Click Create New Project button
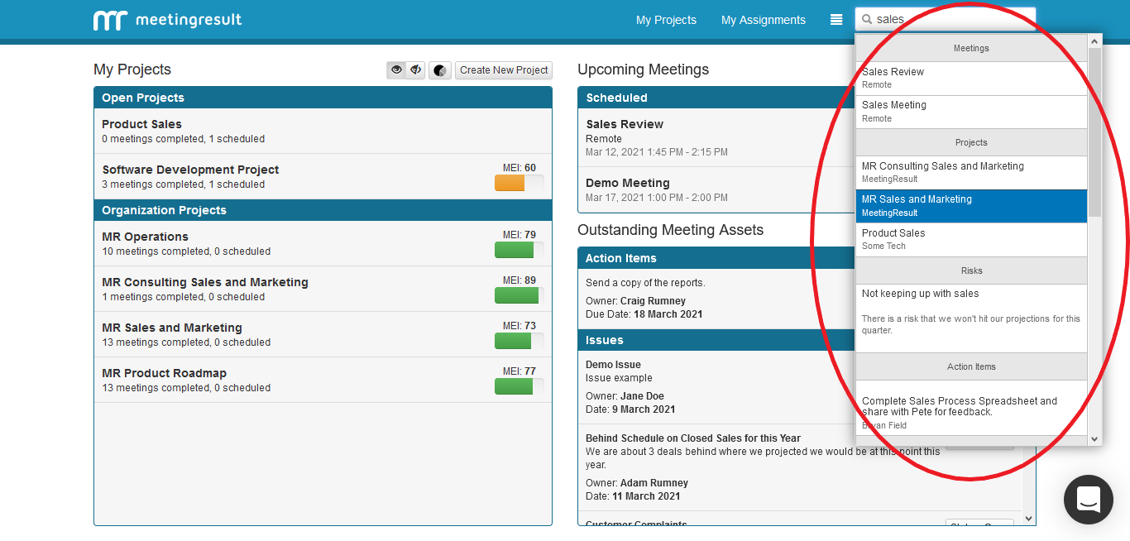The height and width of the screenshot is (541, 1130). pos(504,70)
